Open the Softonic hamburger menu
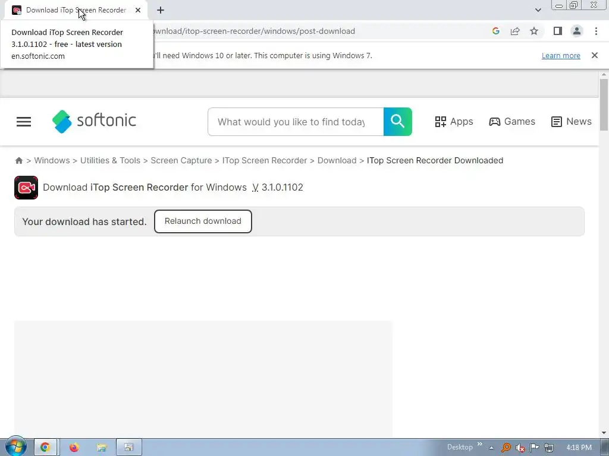Screen dimensions: 609x456 pyautogui.click(x=24, y=122)
